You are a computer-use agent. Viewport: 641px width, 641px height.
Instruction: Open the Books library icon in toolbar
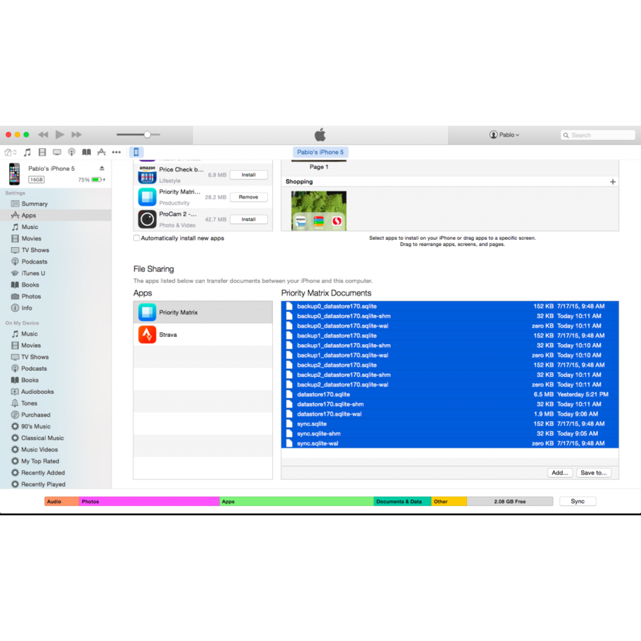87,152
